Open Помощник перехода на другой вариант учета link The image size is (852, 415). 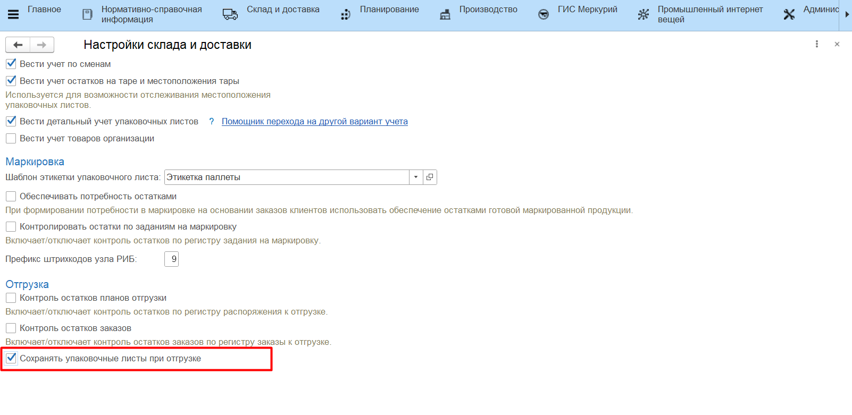point(314,122)
